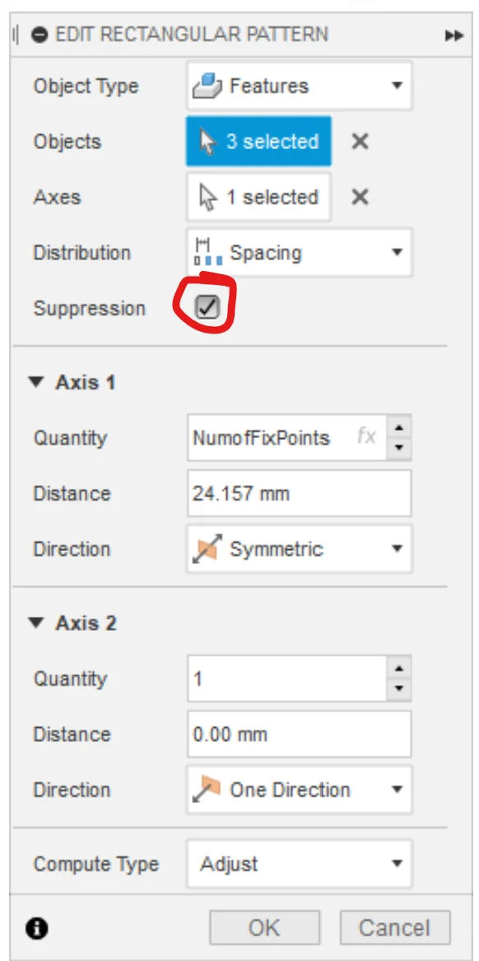The image size is (479, 961).
Task: Click the minus icon beside Edit Rectangular Pattern title
Action: click(40, 35)
